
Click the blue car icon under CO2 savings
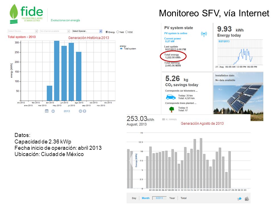coord(171,97)
